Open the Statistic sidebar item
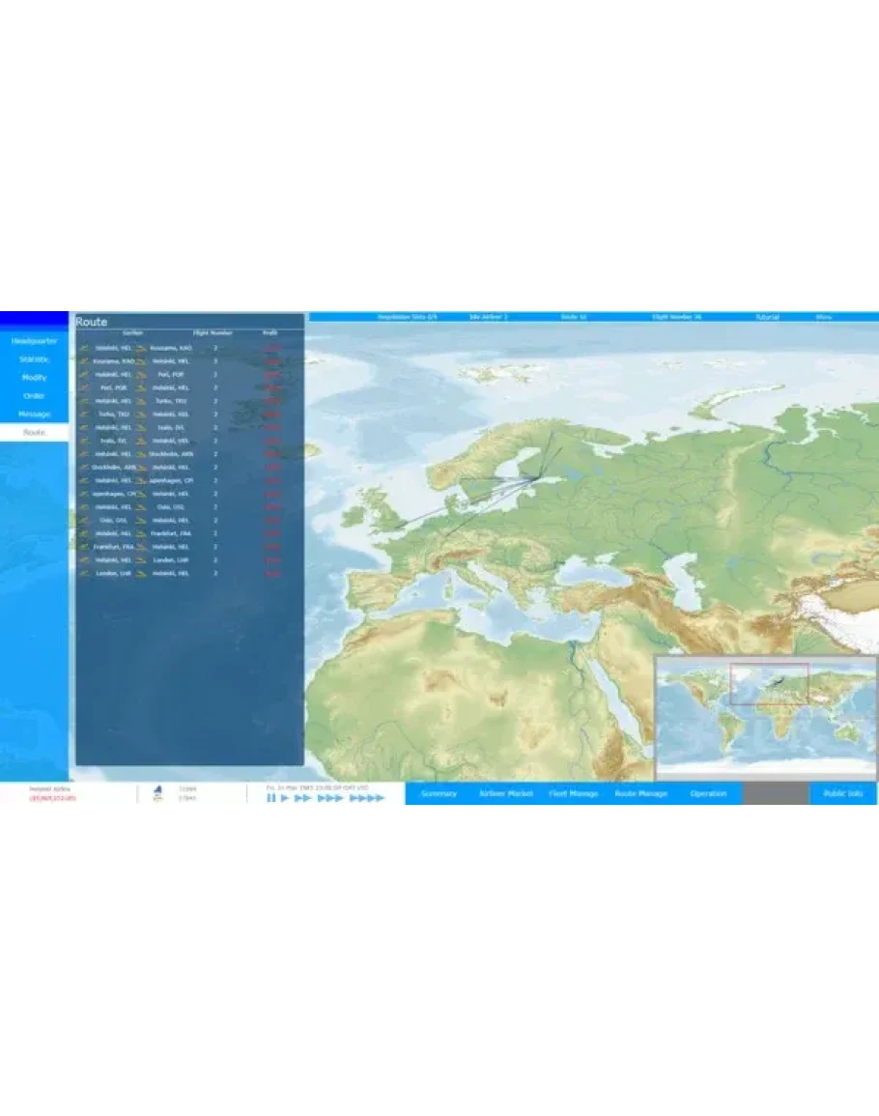The width and height of the screenshot is (879, 1116). tap(34, 359)
